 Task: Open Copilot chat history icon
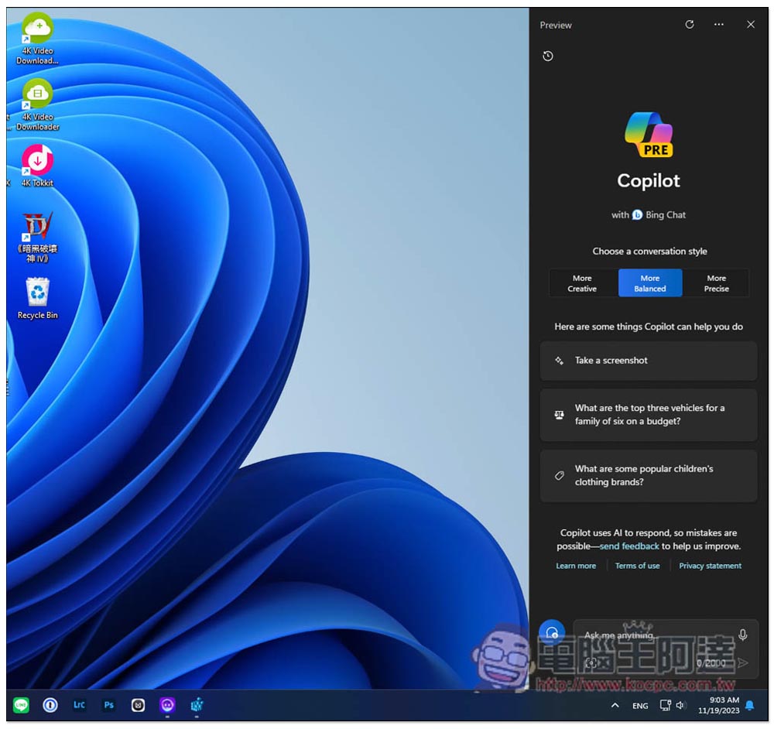(547, 56)
